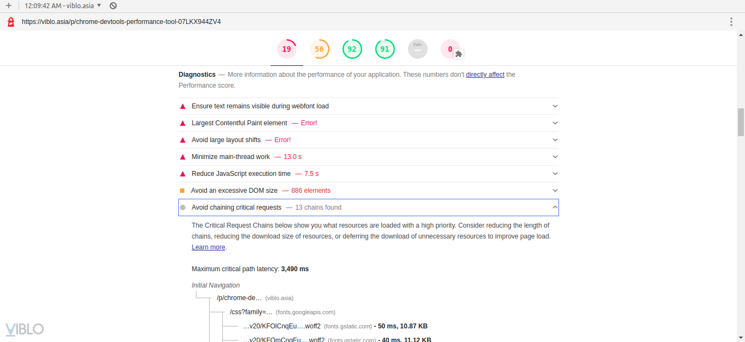Image resolution: width=745 pixels, height=342 pixels.
Task: Open the 'directly affect' link
Action: [x=485, y=75]
